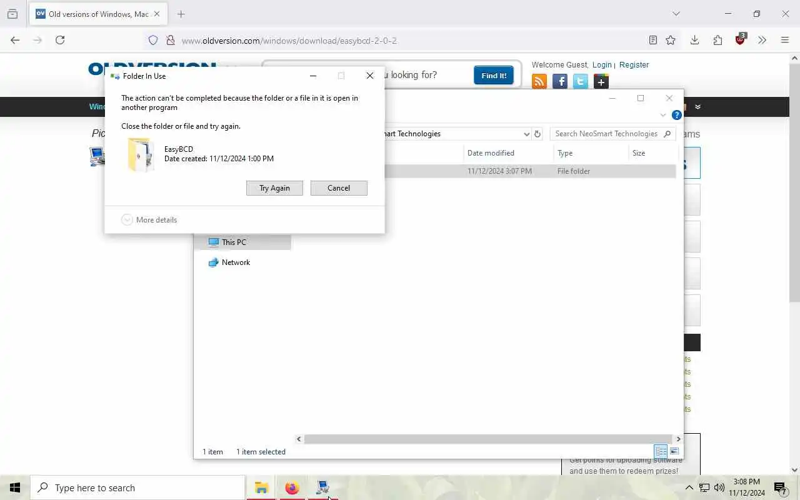Image resolution: width=800 pixels, height=500 pixels.
Task: Expand More details in the dialog
Action: pos(149,220)
